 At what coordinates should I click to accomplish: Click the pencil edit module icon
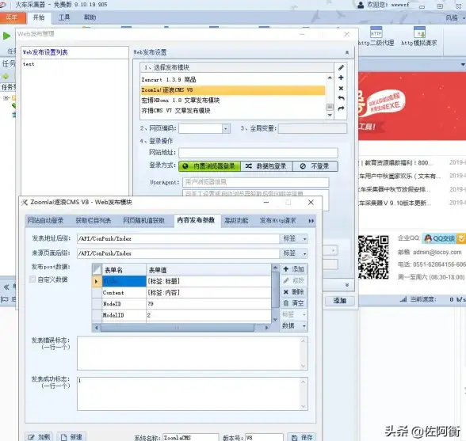(341, 68)
